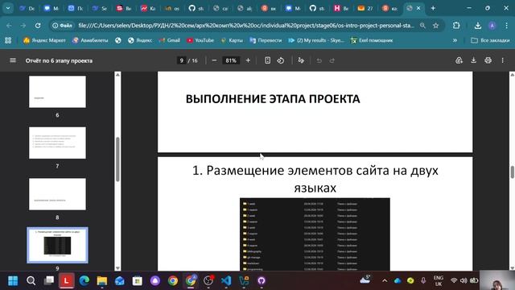Switch to the pink H icon tab
Screen dimensions: 515x290
click(x=341, y=8)
